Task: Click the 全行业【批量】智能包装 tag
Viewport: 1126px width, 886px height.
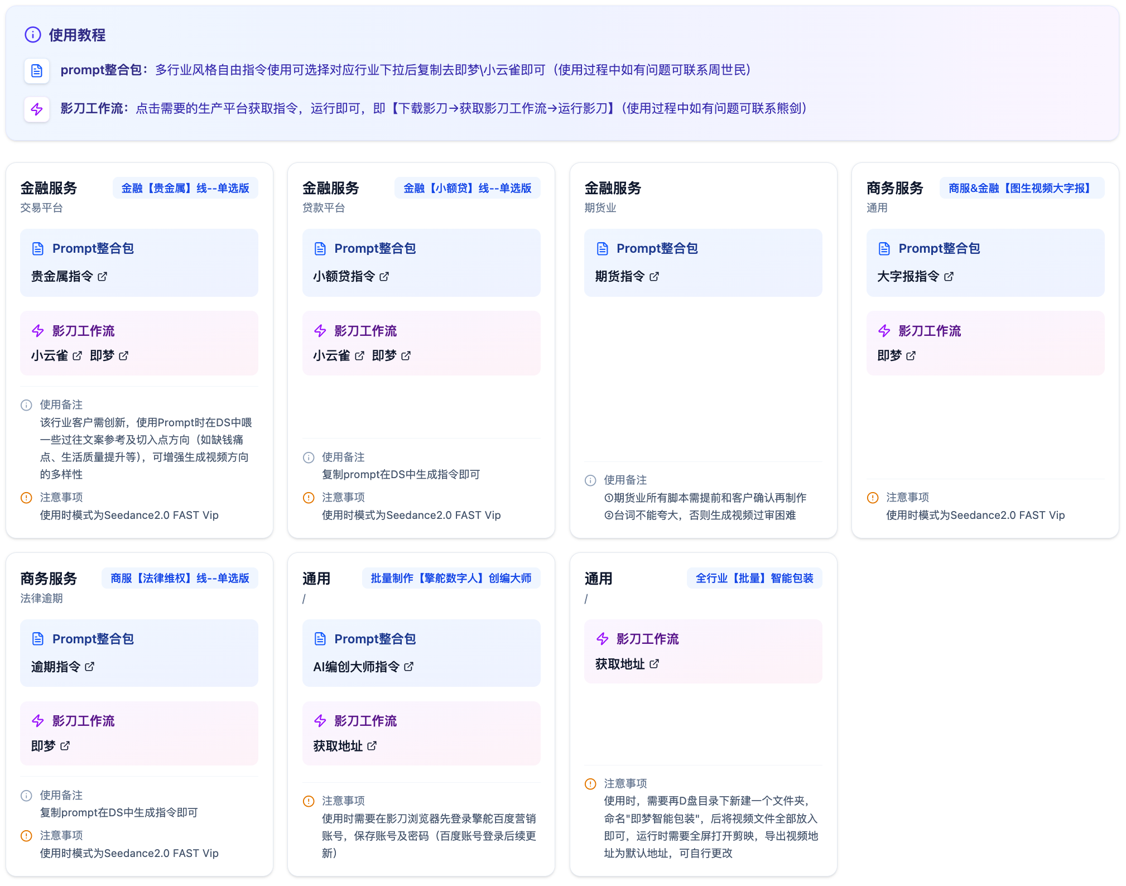Action: pyautogui.click(x=754, y=578)
